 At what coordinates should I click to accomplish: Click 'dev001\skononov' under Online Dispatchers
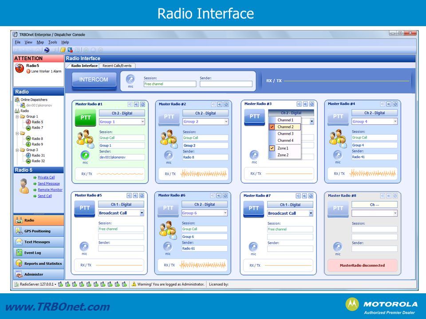click(x=39, y=105)
